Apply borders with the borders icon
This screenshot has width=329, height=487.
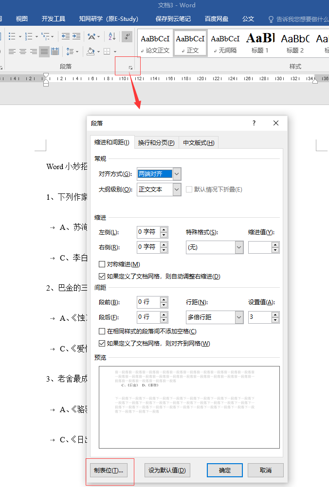coord(107,51)
